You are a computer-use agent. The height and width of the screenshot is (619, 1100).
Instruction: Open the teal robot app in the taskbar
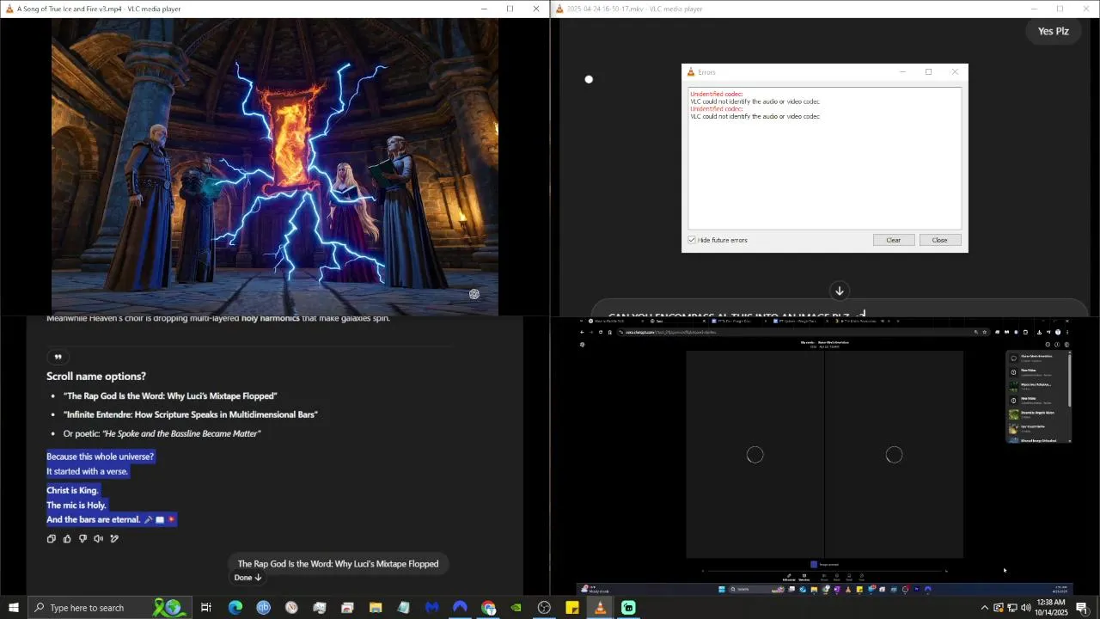pyautogui.click(x=628, y=608)
